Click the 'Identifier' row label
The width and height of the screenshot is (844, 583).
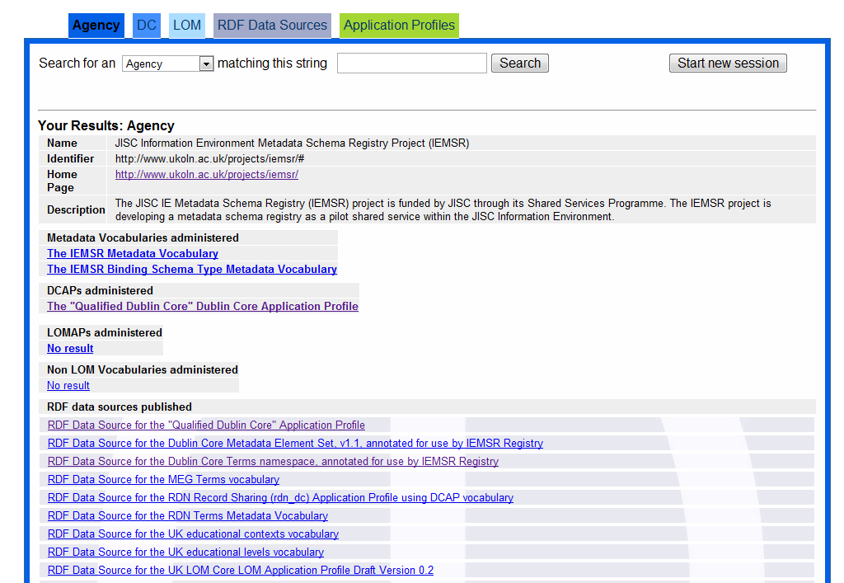[71, 159]
